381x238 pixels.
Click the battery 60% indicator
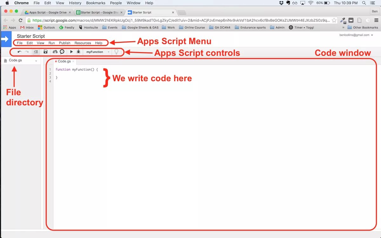tap(323, 3)
